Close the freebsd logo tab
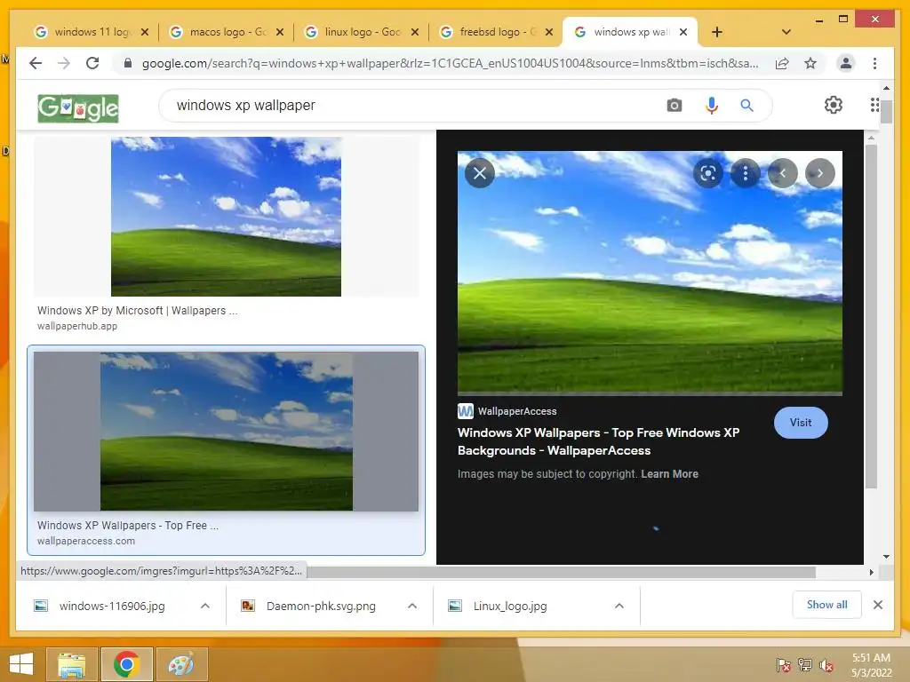 549,32
